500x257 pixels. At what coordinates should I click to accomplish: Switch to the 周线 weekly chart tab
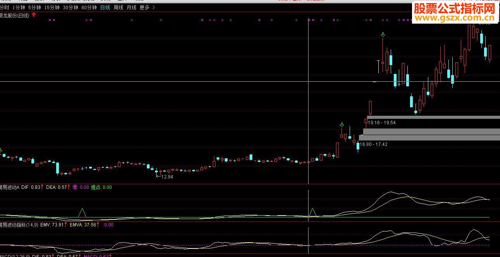click(x=118, y=7)
